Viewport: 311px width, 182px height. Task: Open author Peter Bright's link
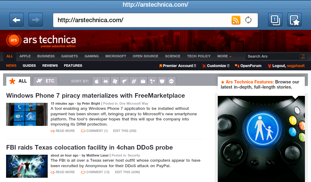(x=91, y=103)
